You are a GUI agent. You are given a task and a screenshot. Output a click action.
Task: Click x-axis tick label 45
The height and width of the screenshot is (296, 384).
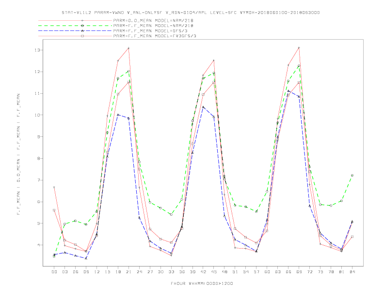point(214,272)
